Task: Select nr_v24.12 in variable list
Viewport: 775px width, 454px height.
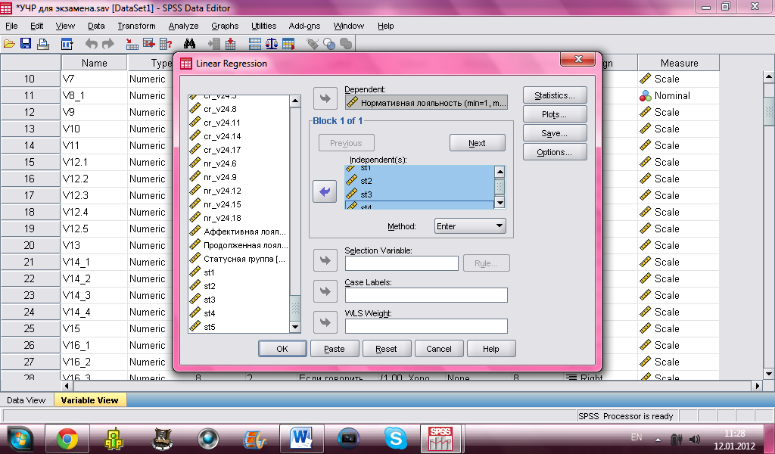Action: coord(238,191)
